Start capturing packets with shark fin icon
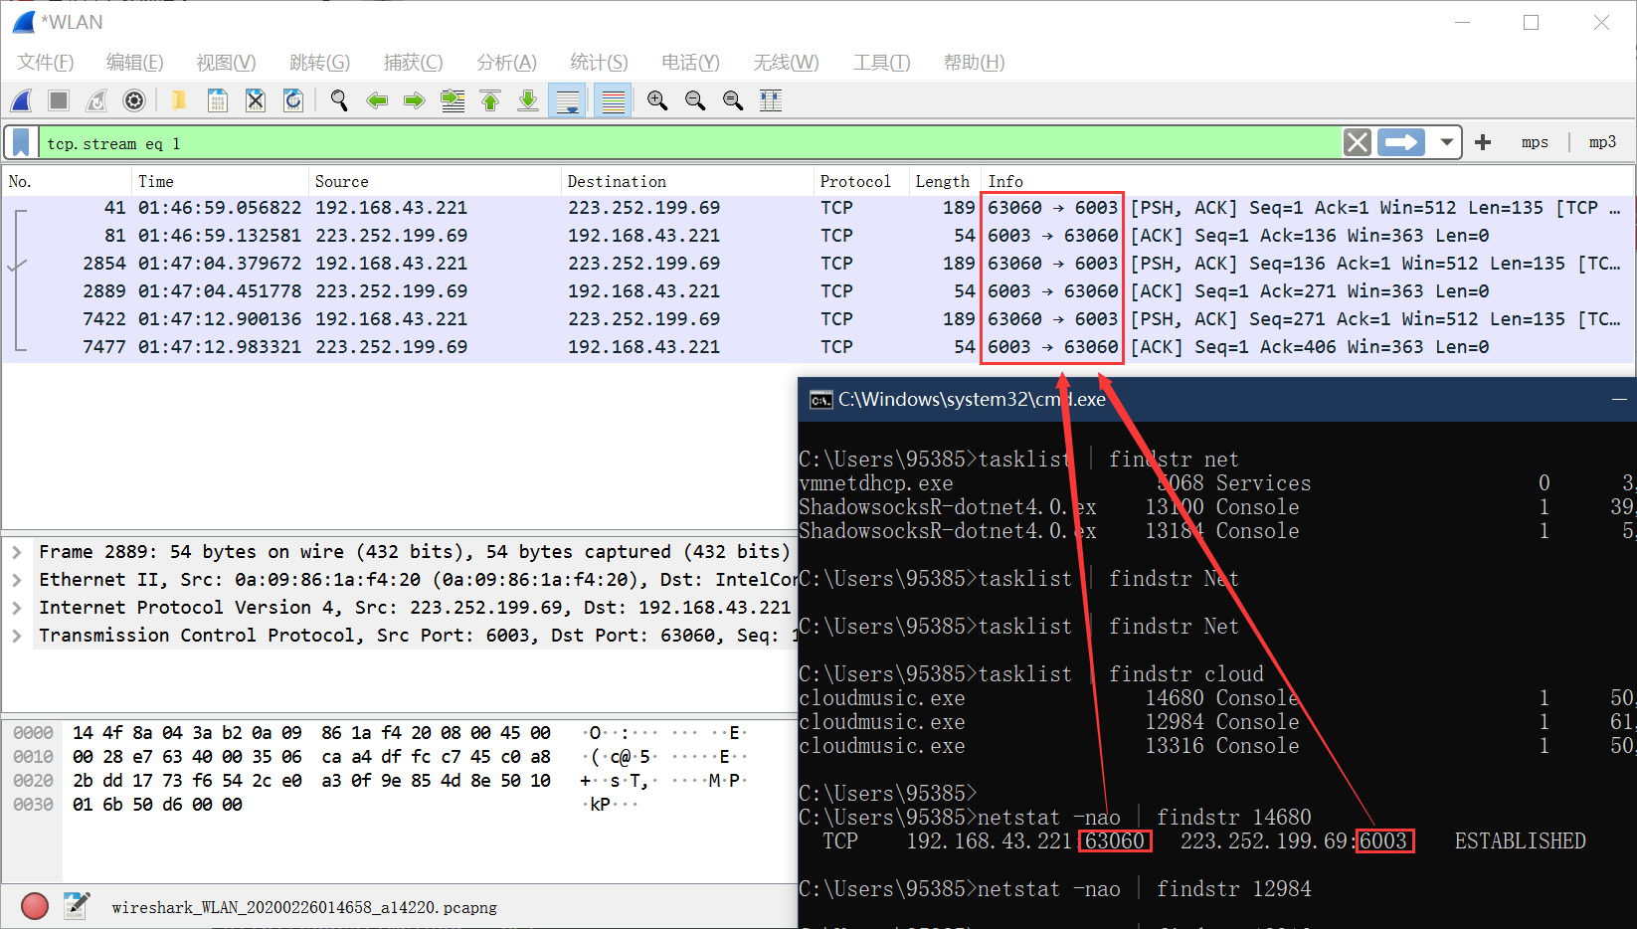Screen dimensions: 1637x929 [21, 100]
